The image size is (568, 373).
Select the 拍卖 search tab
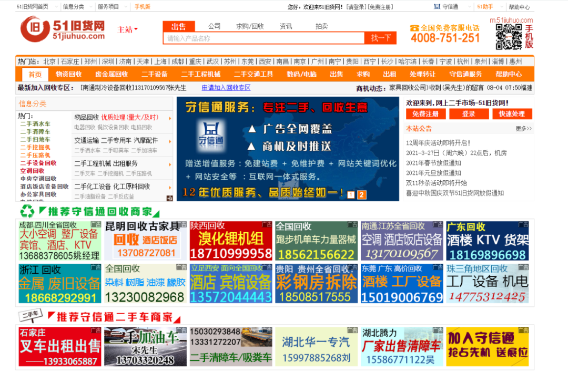(321, 26)
